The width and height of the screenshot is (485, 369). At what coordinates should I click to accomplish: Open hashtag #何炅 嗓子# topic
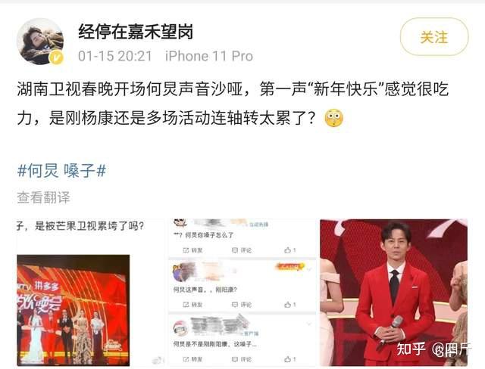click(62, 171)
